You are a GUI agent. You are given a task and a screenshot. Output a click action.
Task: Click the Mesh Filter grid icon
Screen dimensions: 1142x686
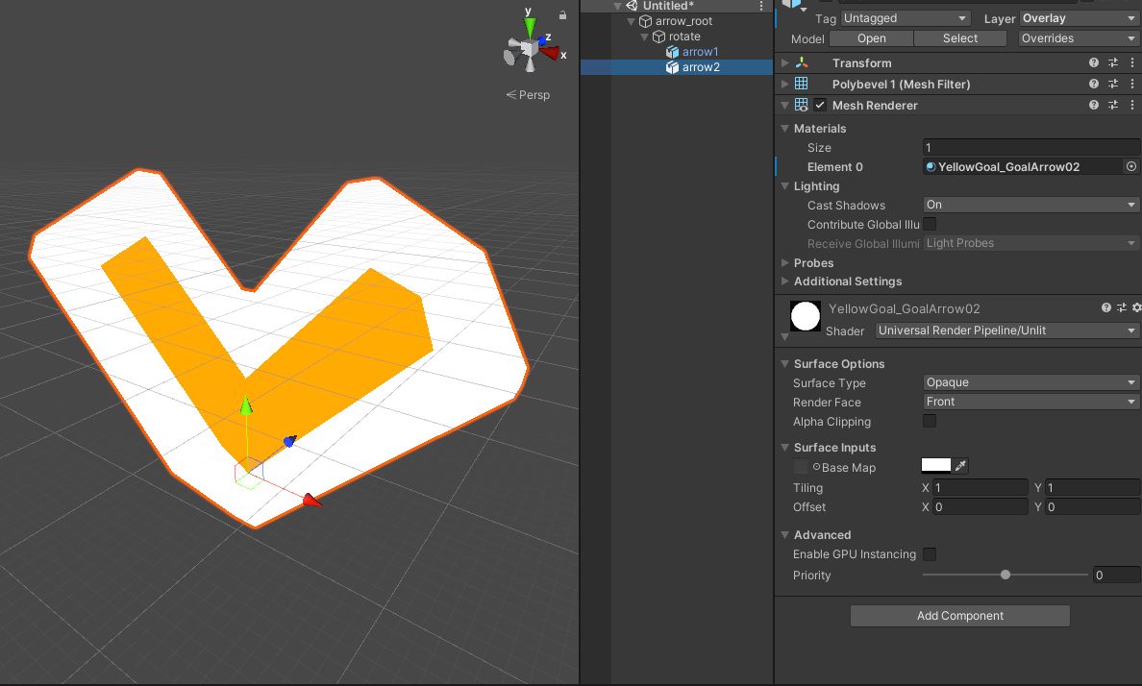tap(801, 84)
